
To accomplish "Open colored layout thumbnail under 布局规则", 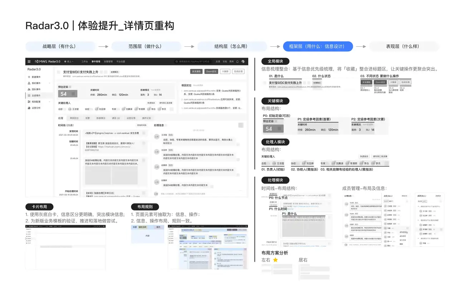I will (x=208, y=247).
